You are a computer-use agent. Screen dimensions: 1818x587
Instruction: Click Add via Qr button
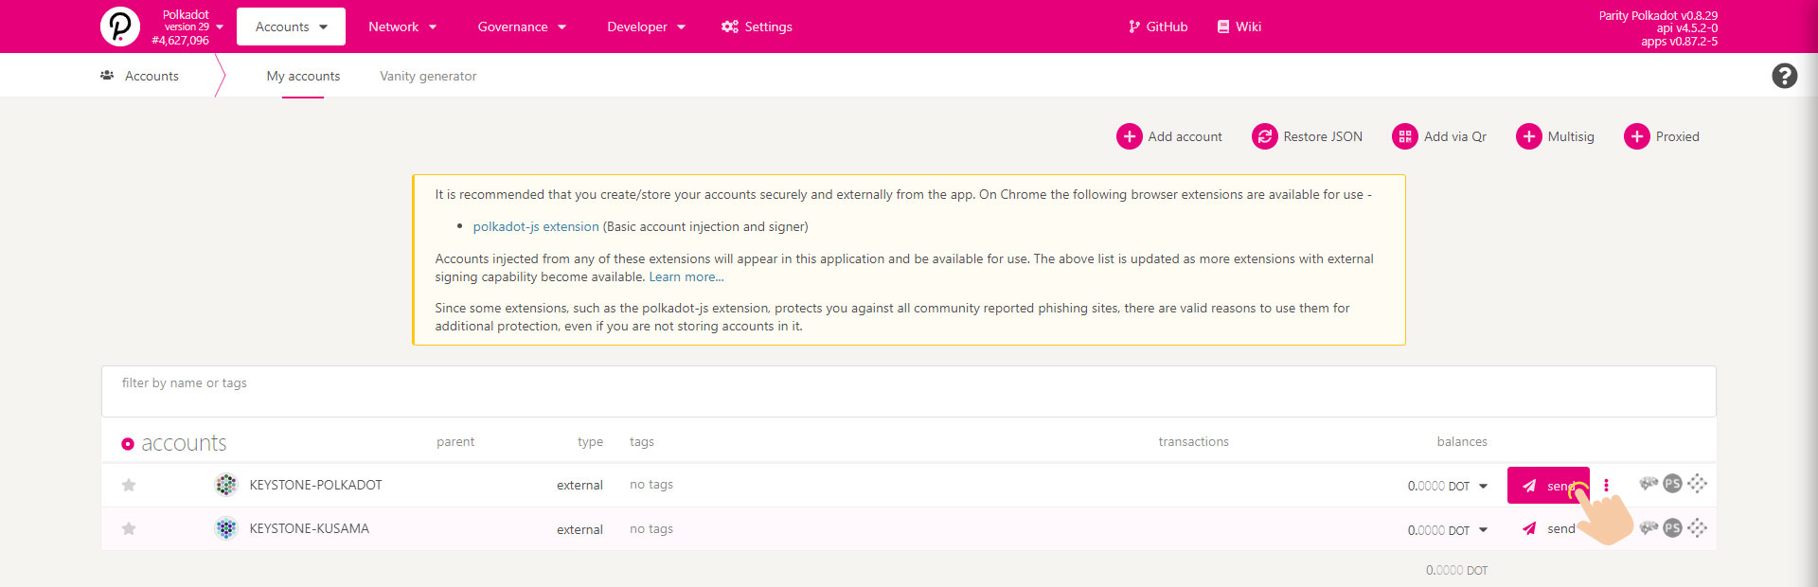pyautogui.click(x=1439, y=136)
